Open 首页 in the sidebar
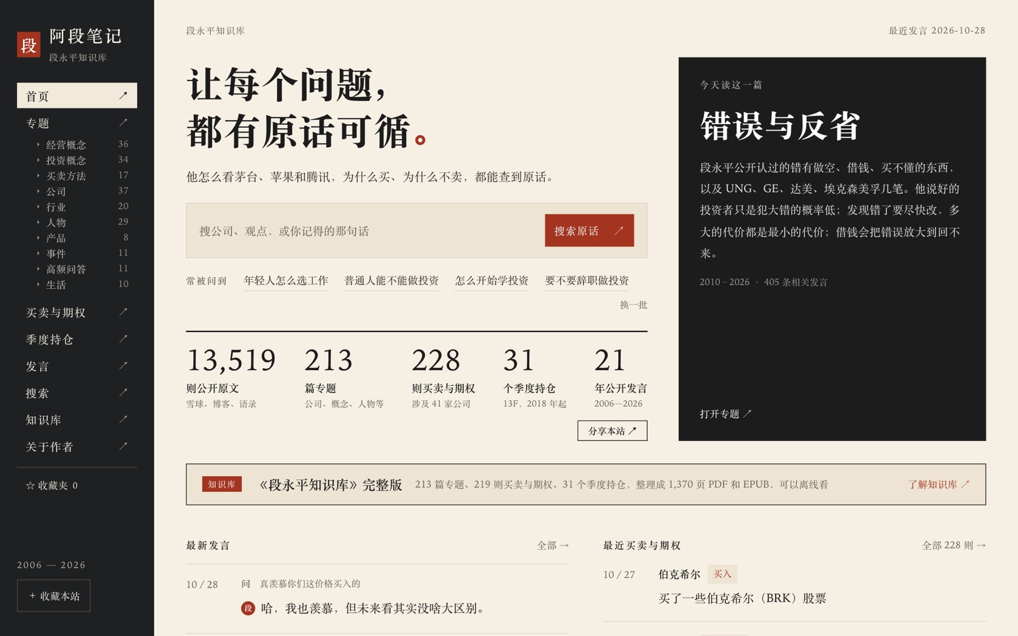Image resolution: width=1018 pixels, height=636 pixels. click(x=77, y=96)
